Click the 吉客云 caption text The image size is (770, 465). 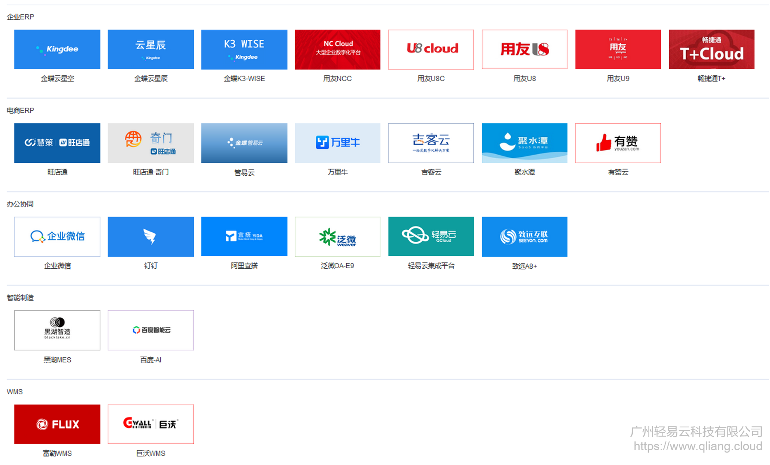431,172
